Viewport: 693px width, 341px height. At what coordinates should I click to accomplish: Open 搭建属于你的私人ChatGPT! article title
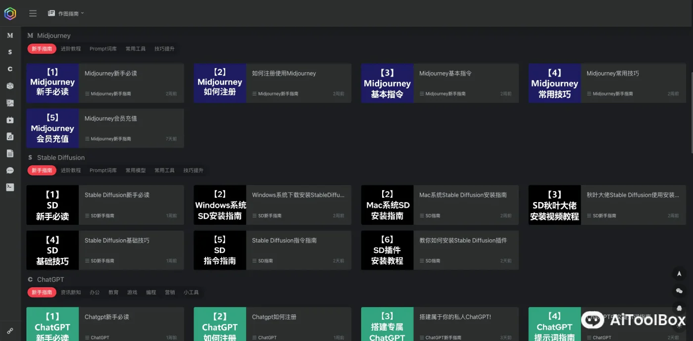tap(455, 317)
